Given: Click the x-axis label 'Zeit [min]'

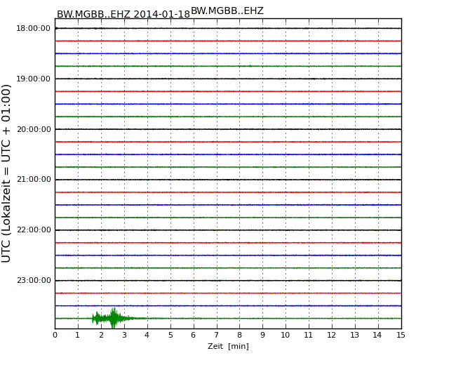Looking at the screenshot, I should (228, 346).
